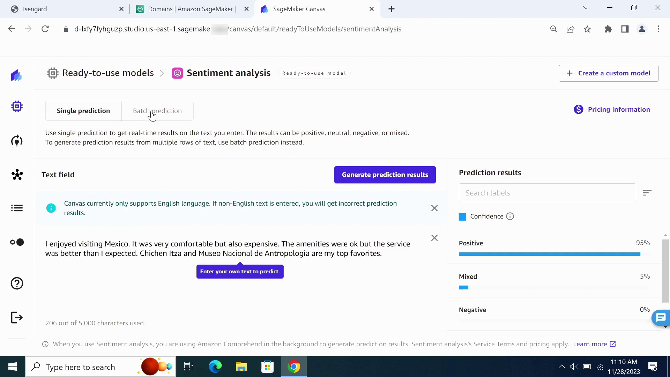Show hidden system tray icons chevron

point(561,367)
